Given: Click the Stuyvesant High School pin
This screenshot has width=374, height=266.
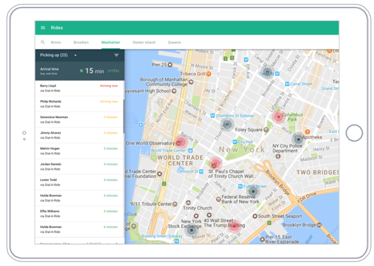Looking at the screenshot, I should (174, 91).
